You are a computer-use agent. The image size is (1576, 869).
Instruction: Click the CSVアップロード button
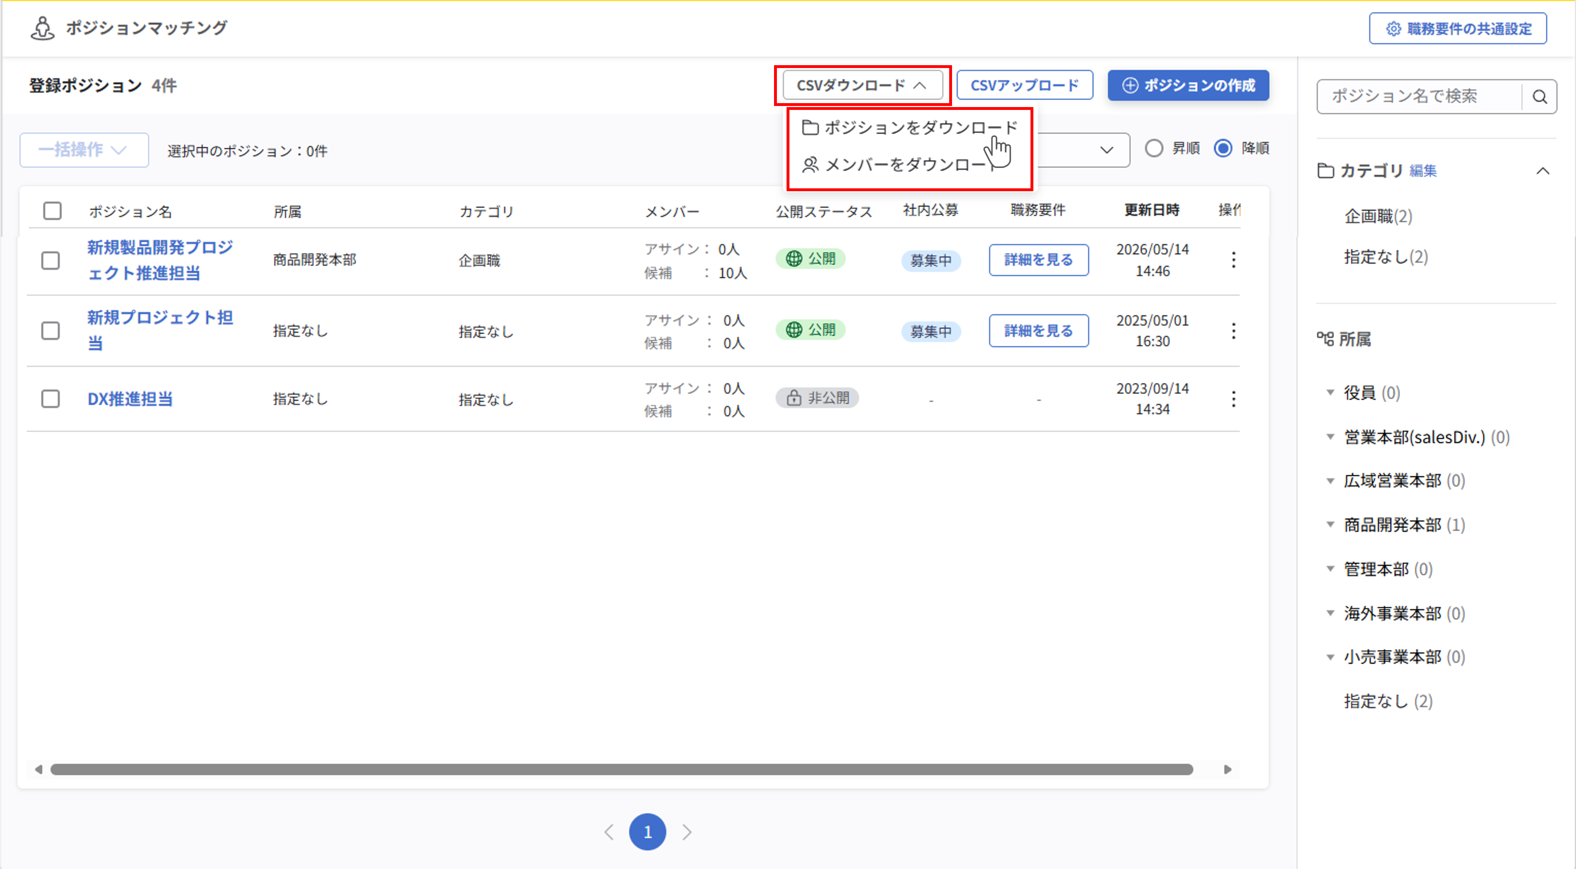click(1025, 85)
